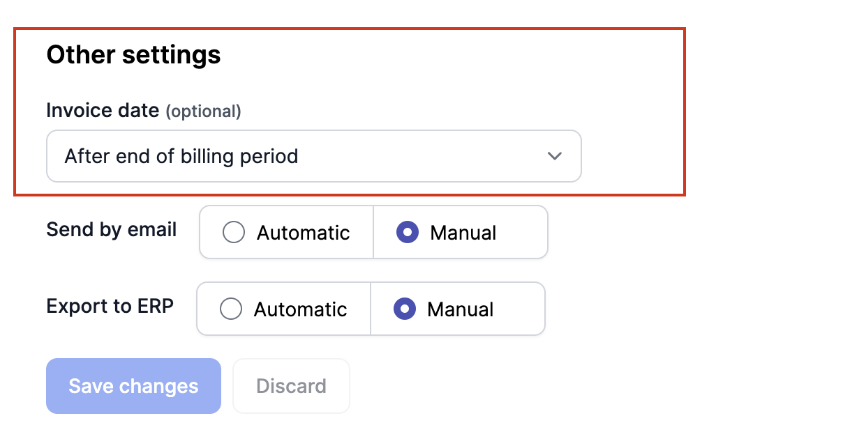Click the 'Send by email' label
The image size is (843, 425).
(112, 230)
